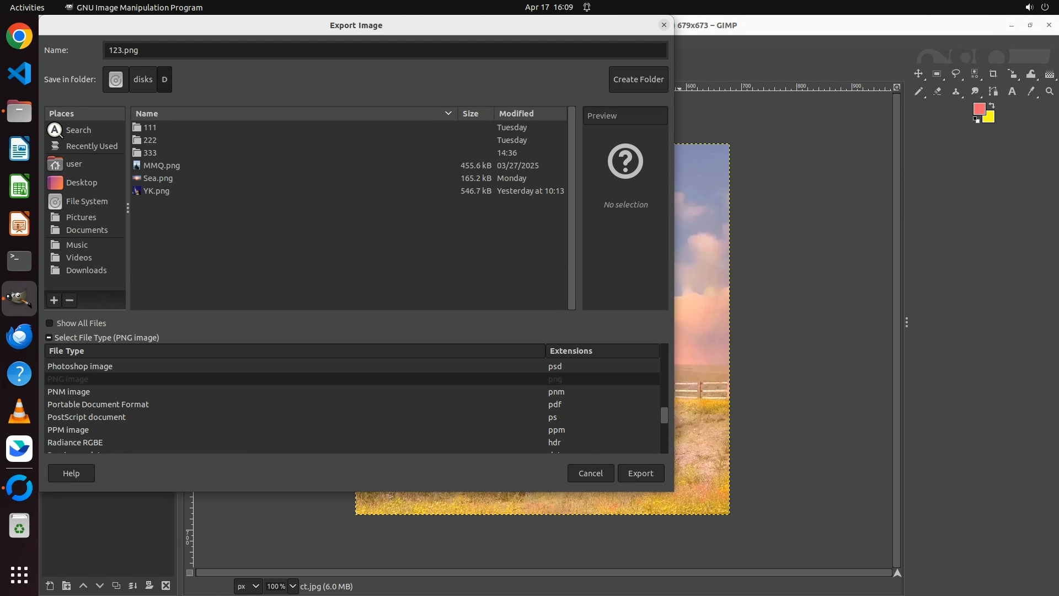Viewport: 1059px width, 596px height.
Task: Add bookmark with the plus button
Action: [54, 300]
